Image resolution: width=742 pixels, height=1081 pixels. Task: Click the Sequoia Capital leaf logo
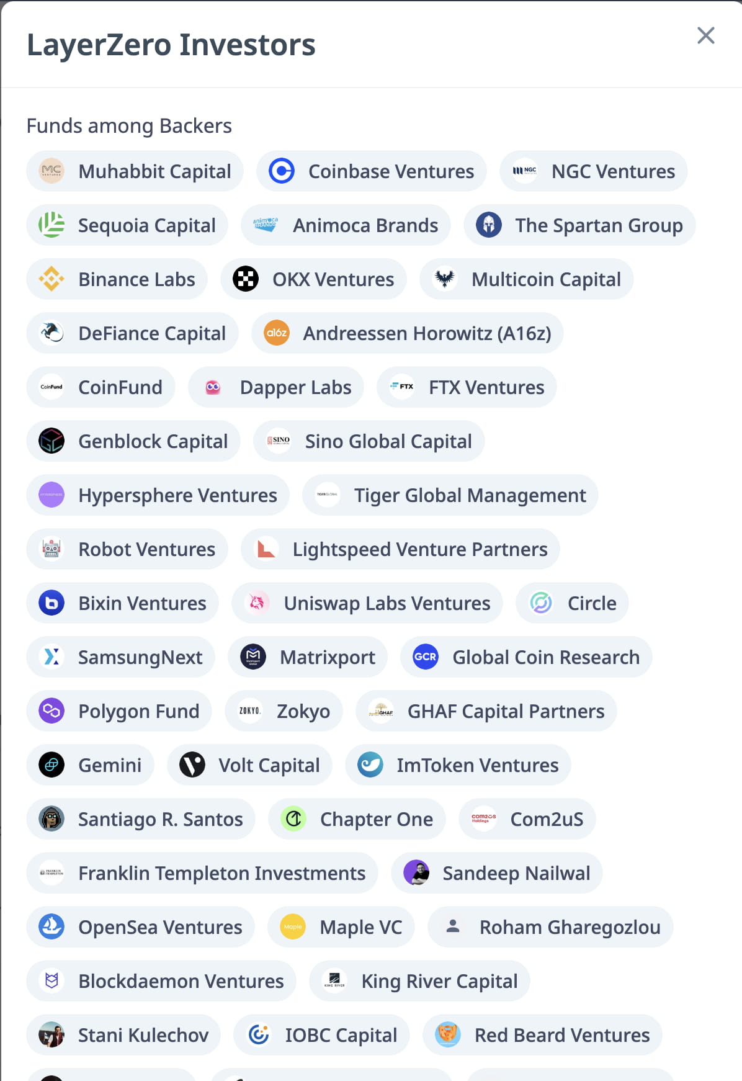click(52, 225)
